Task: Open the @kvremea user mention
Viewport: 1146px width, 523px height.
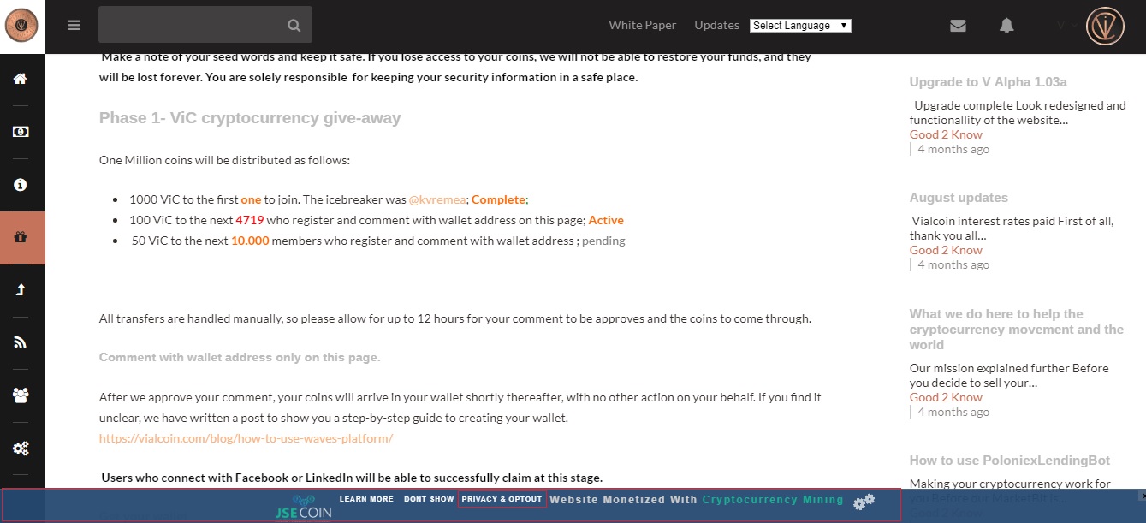Action: pos(437,199)
